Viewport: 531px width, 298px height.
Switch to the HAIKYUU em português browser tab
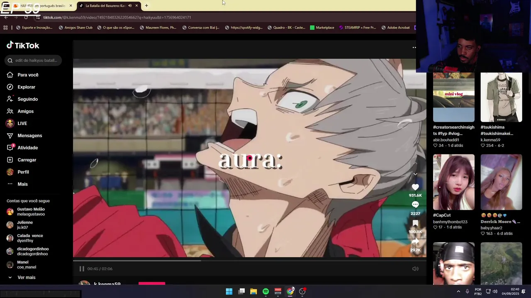(41, 6)
